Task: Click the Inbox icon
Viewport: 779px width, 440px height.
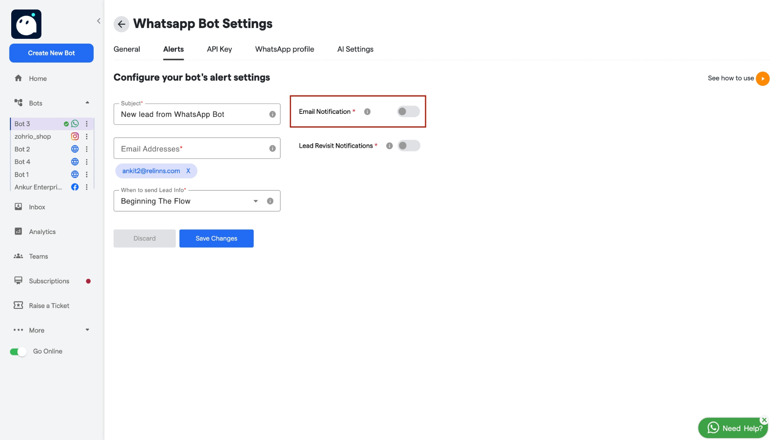Action: tap(18, 207)
